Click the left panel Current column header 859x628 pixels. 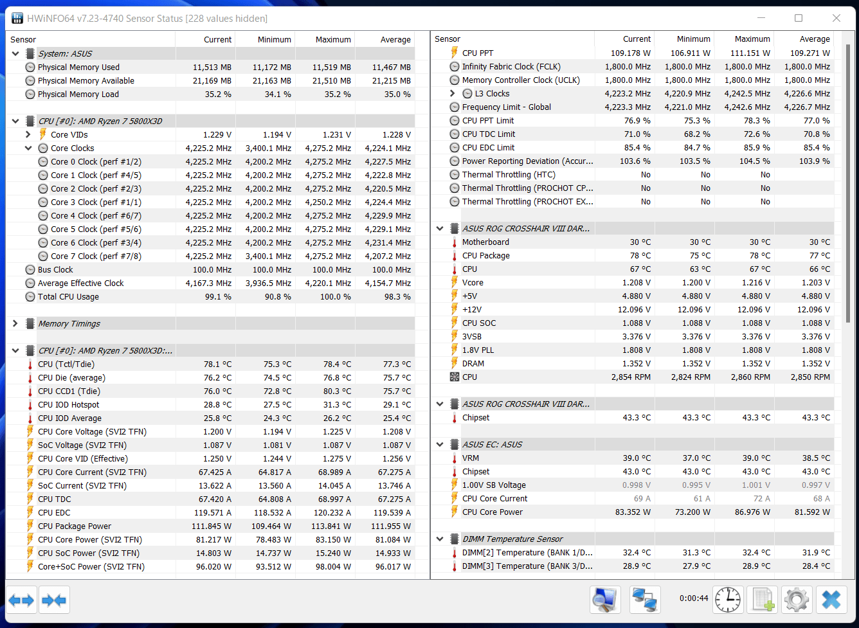(x=205, y=39)
